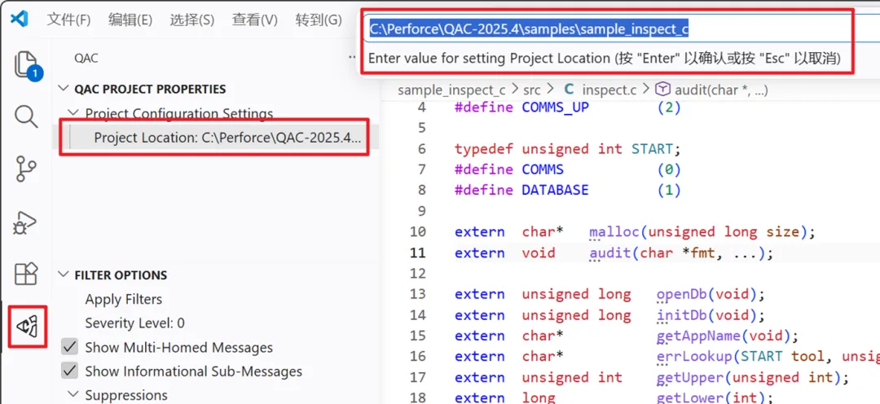880x404 pixels.
Task: Click line number 11 in the gutter
Action: click(417, 253)
